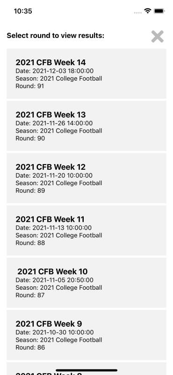173x375 pixels.
Task: Open the 2021 CFB Week 13 round
Action: (86, 126)
